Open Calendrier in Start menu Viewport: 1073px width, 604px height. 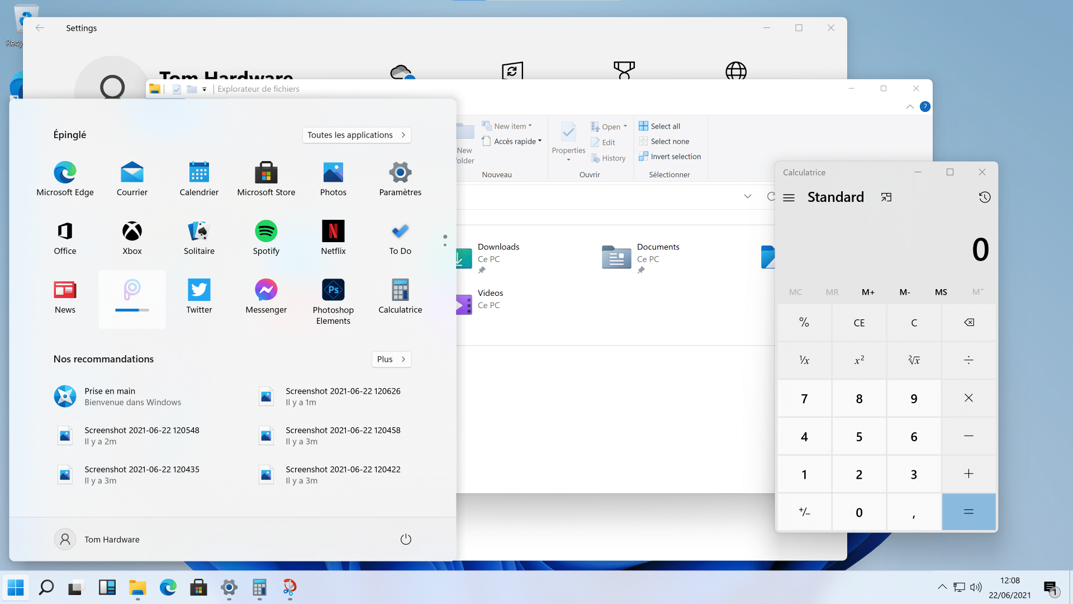[x=199, y=179]
